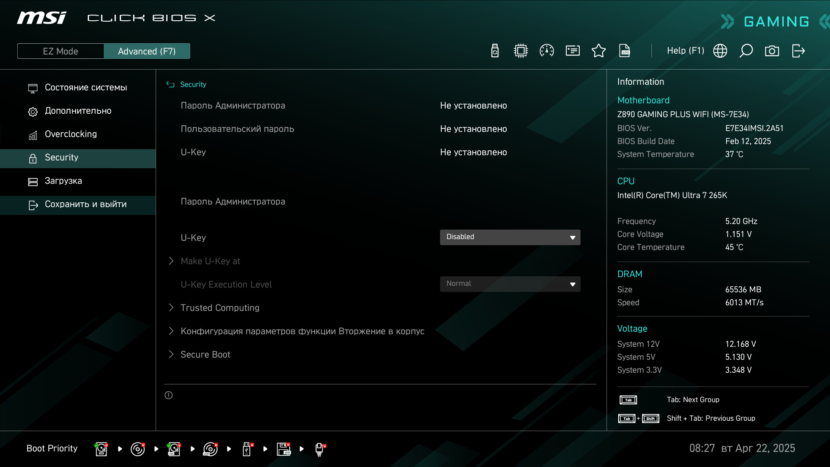Image resolution: width=830 pixels, height=467 pixels.
Task: Switch to EZ Mode
Action: [61, 51]
